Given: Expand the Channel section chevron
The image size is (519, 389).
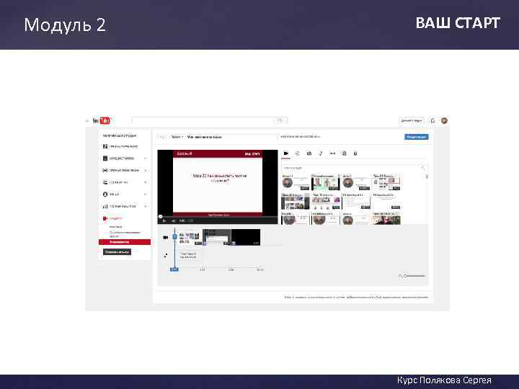Looking at the screenshot, I should 145,194.
